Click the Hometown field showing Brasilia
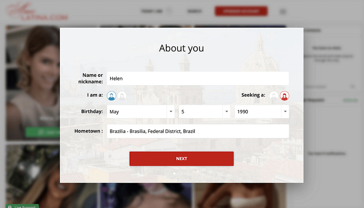 [x=198, y=131]
